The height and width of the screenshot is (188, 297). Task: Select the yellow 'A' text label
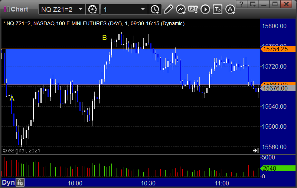[x=12, y=98]
